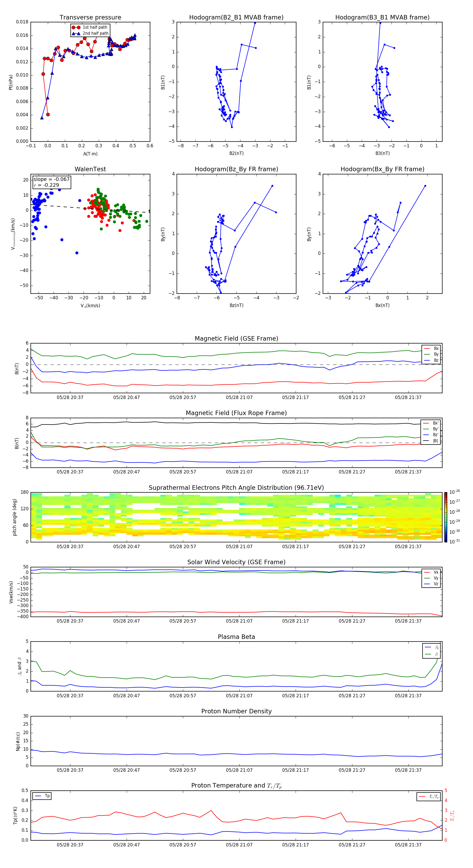This screenshot has width=473, height=868.
Task: Click the 'Vz' velocity legend entry
Action: [431, 584]
